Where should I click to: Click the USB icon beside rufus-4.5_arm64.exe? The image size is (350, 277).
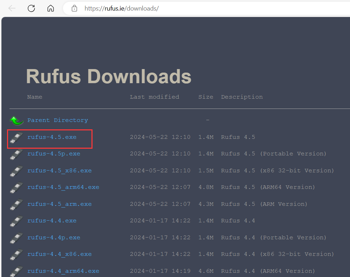(x=16, y=187)
